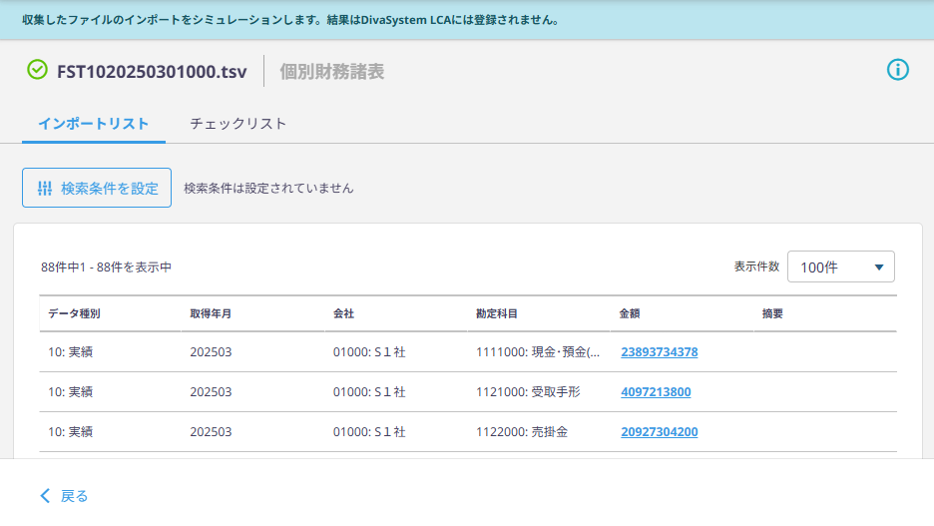Click the 摘要 column header
Screen dimensions: 934x526
pyautogui.click(x=772, y=314)
